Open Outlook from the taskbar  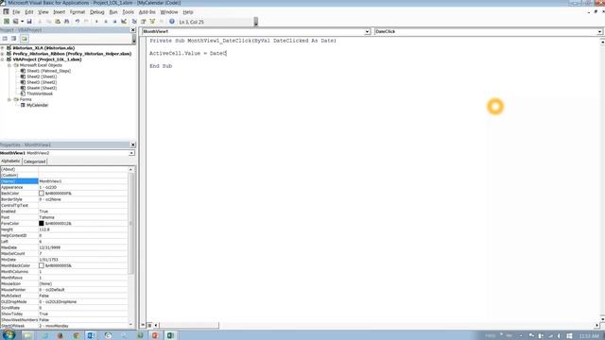pyautogui.click(x=91, y=335)
